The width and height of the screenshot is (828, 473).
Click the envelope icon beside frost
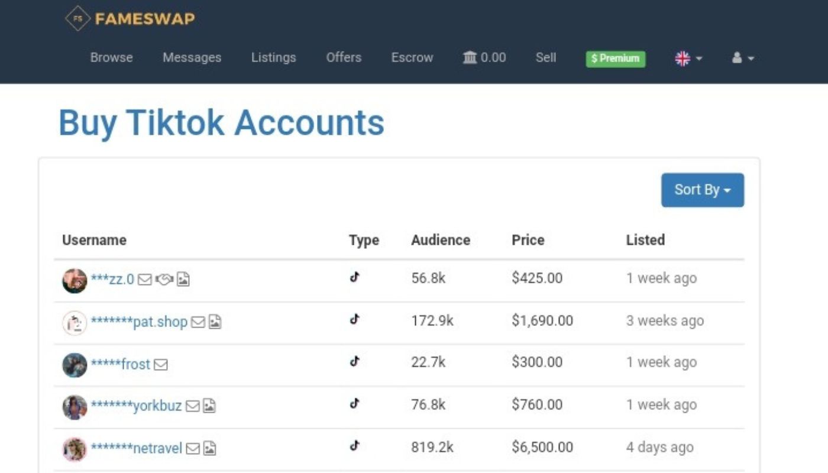pos(160,365)
